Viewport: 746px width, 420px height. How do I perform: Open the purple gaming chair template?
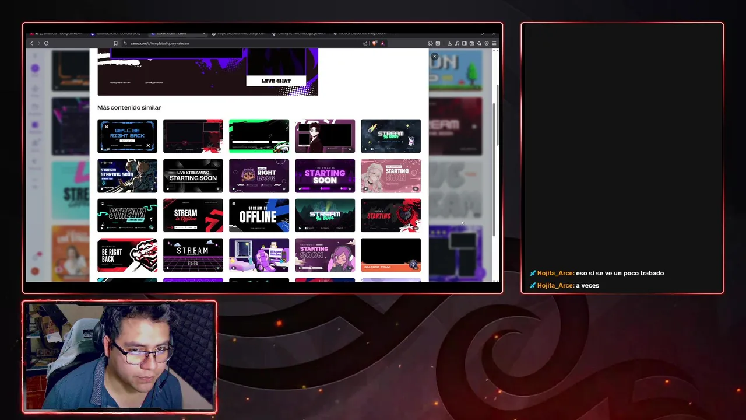259,255
